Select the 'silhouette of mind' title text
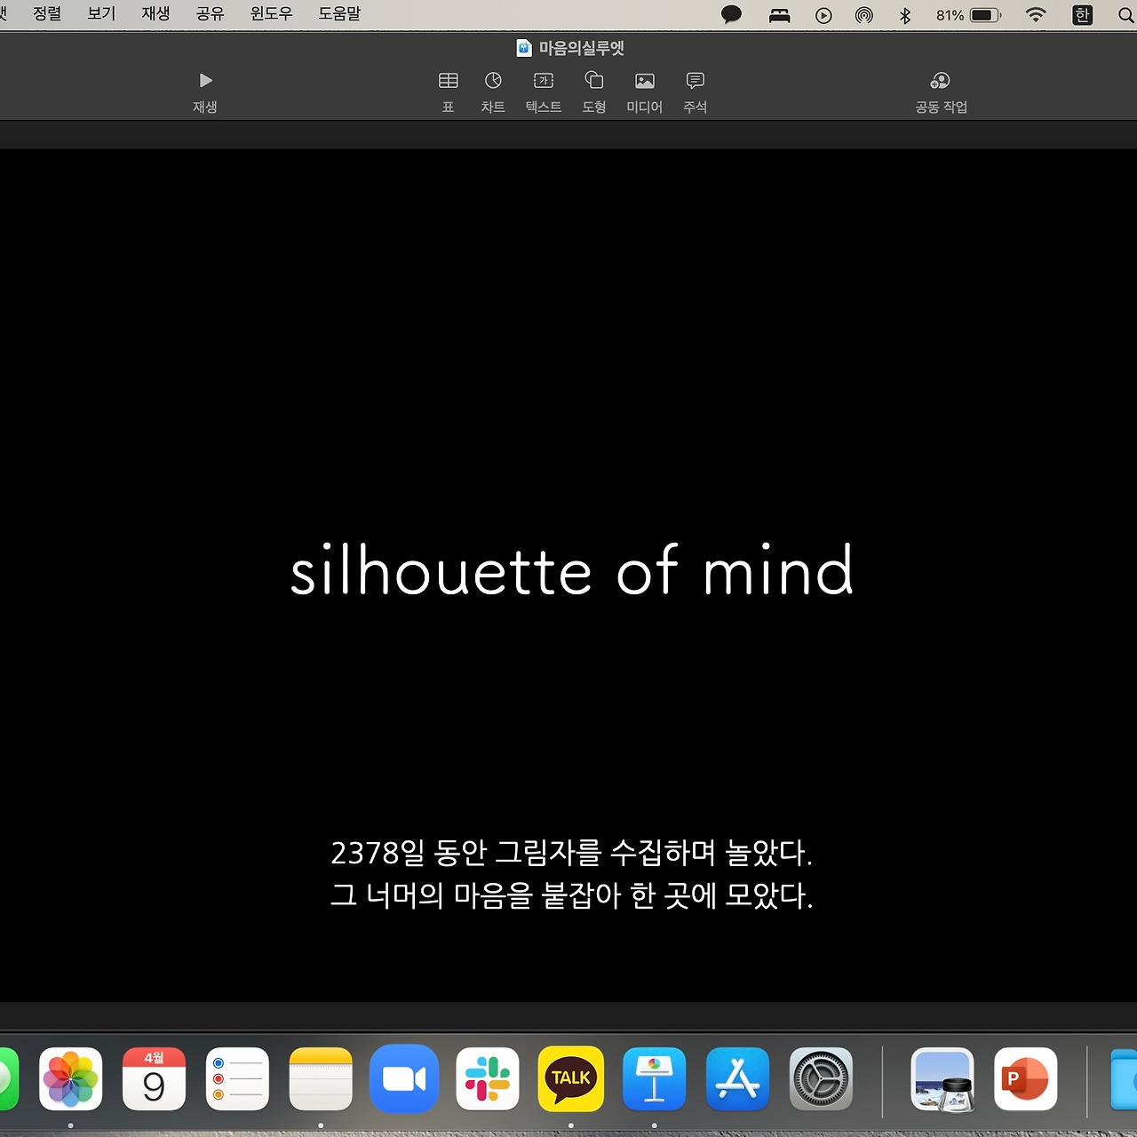Image resolution: width=1137 pixels, height=1137 pixels. coord(572,569)
